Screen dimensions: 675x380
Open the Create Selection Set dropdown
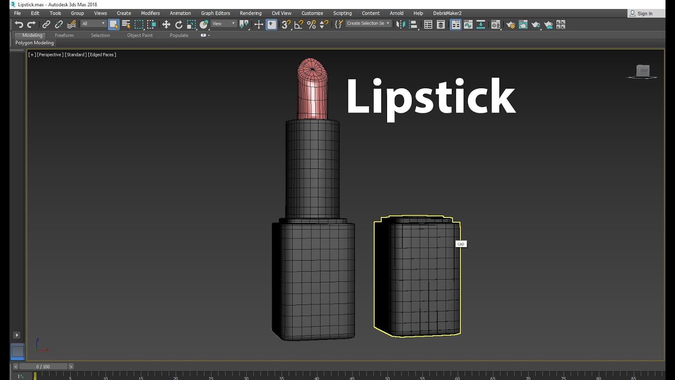tap(368, 24)
